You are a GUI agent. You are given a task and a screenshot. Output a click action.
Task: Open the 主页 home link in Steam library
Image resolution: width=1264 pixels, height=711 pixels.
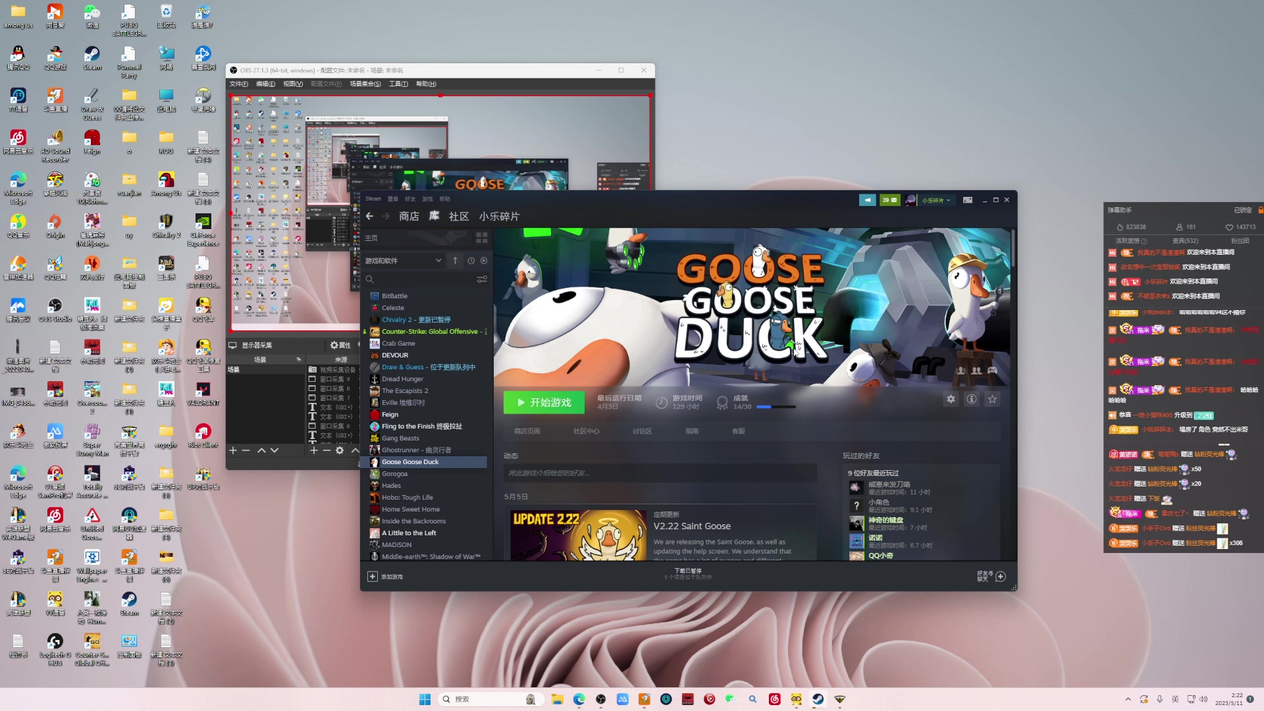point(371,238)
